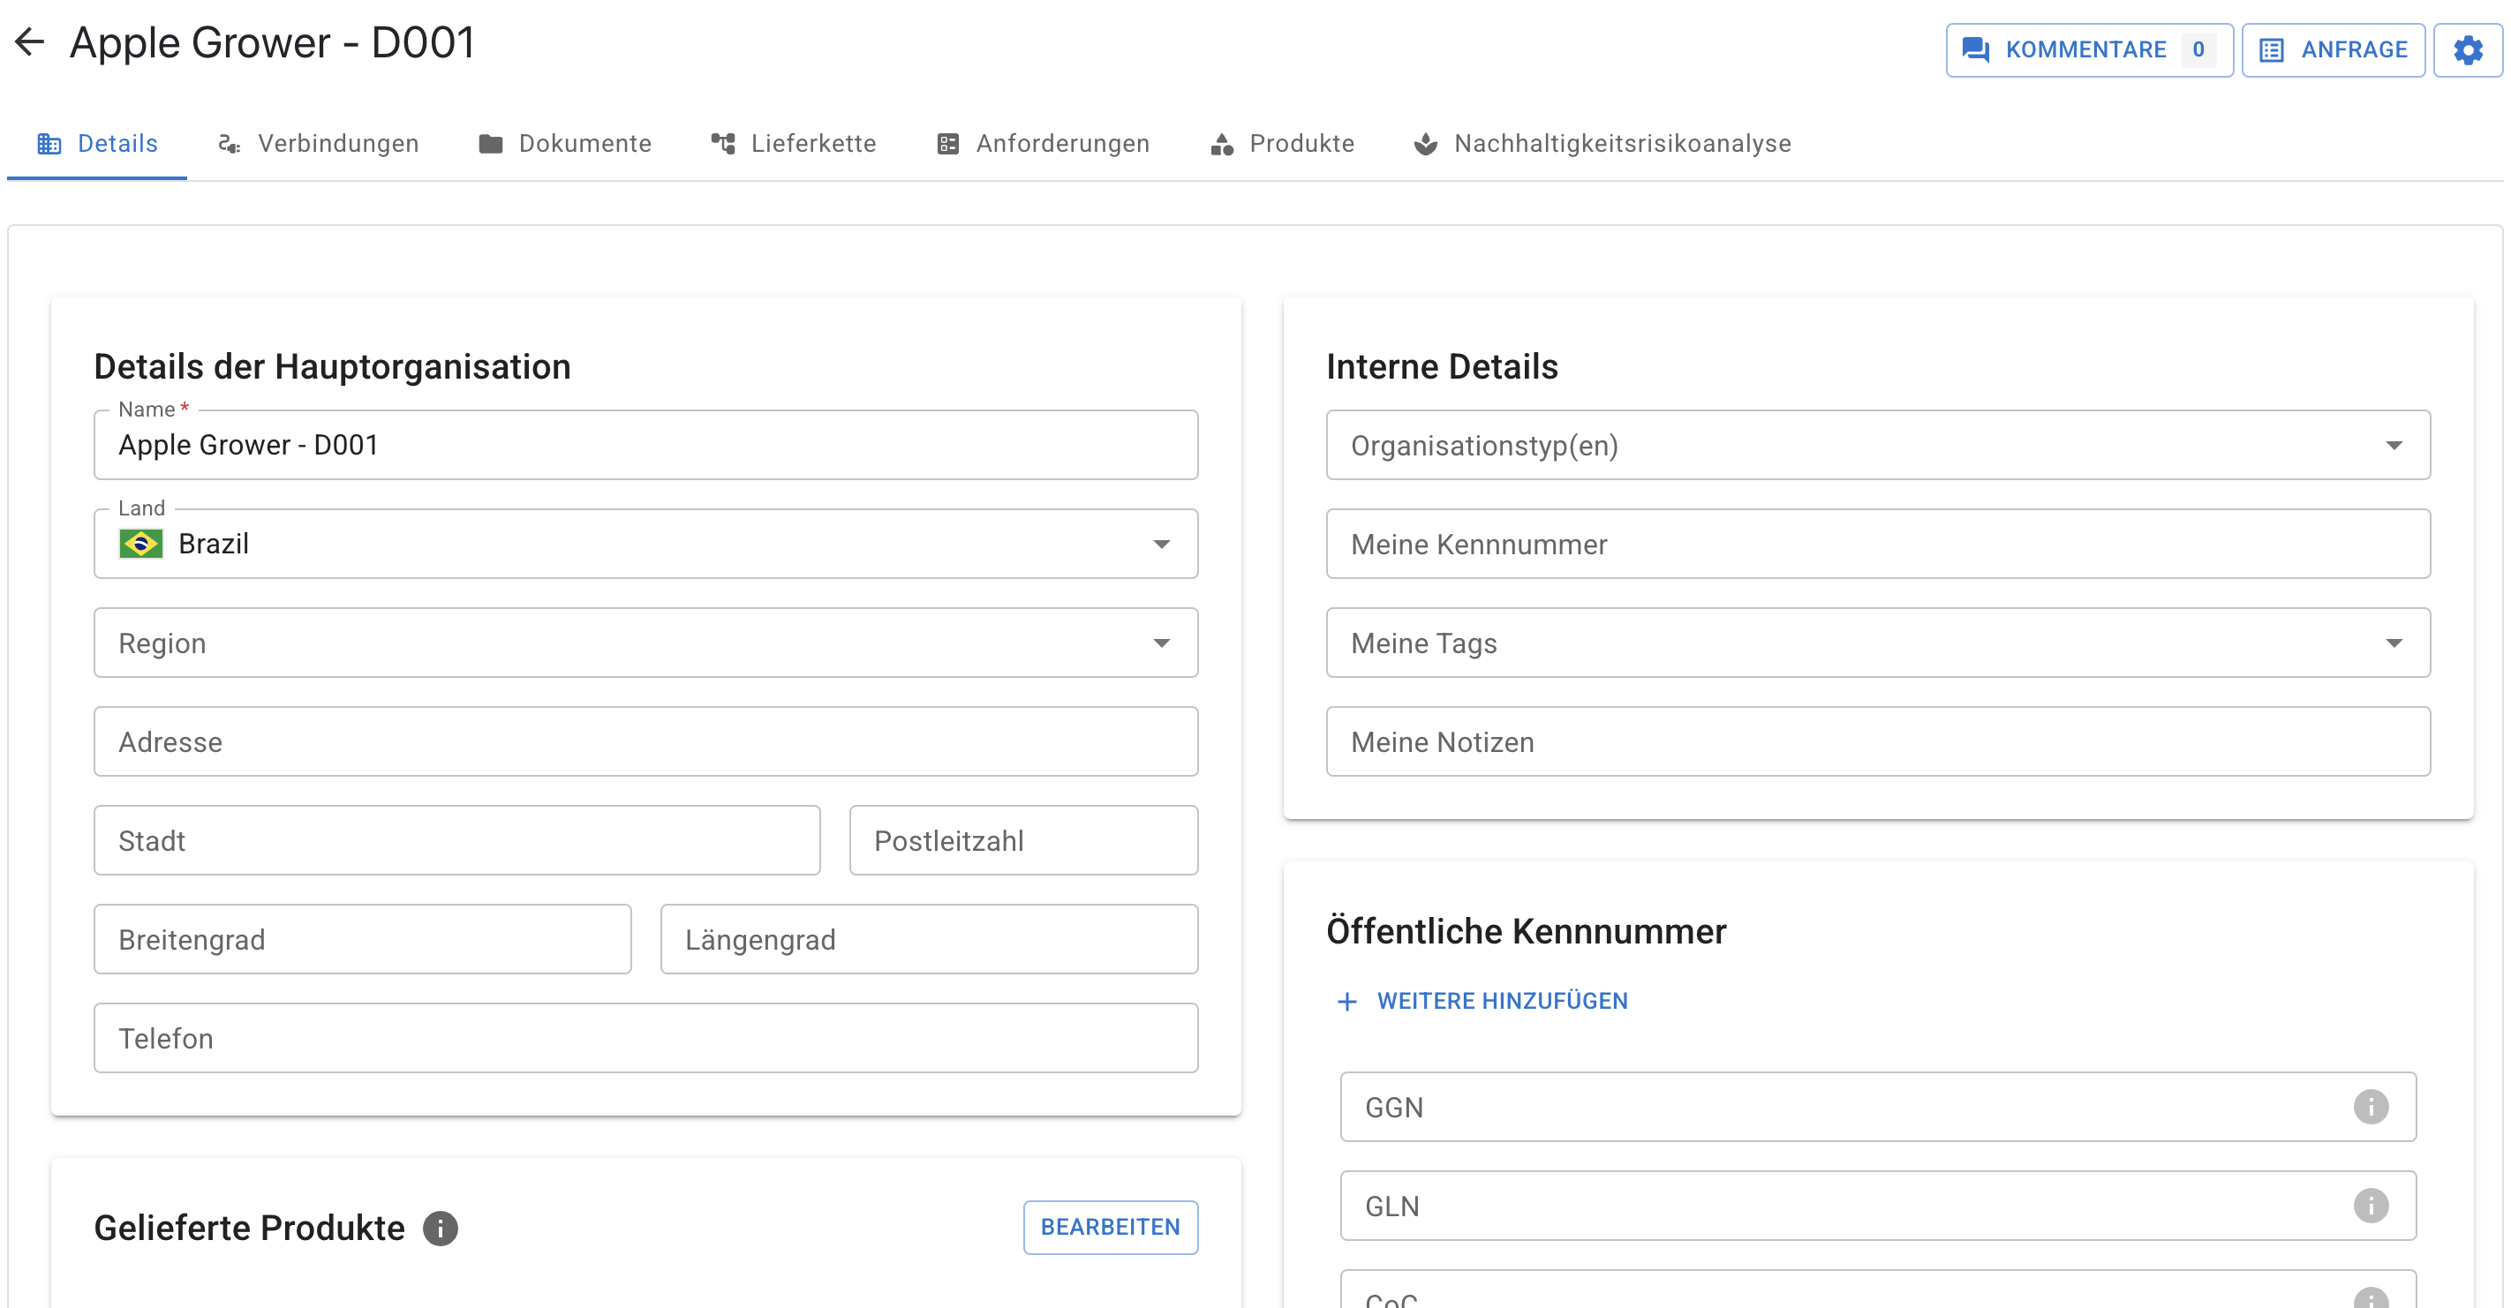Go back using the arrow icon
The height and width of the screenshot is (1308, 2511).
[x=30, y=41]
